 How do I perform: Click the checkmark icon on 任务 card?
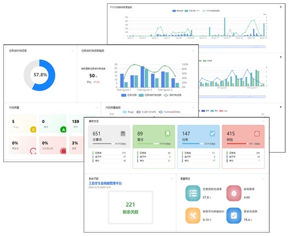coord(212,133)
